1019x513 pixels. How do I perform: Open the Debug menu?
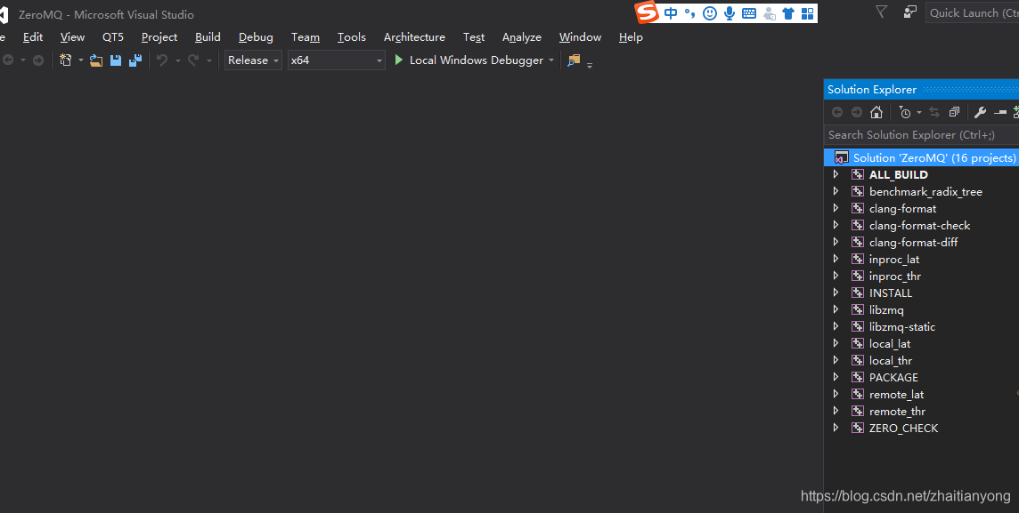(x=256, y=37)
